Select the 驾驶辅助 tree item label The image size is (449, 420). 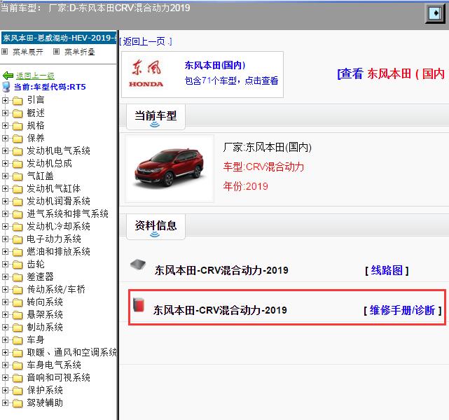tap(45, 402)
